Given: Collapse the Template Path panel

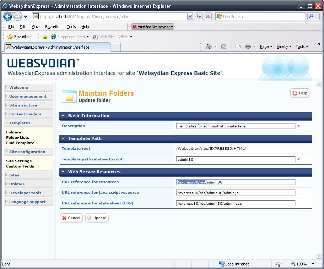Looking at the screenshot, I should coord(63,138).
